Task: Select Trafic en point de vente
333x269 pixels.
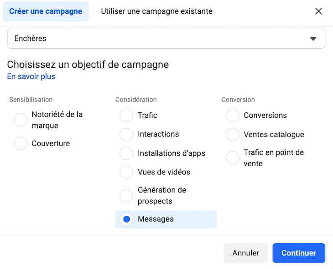Action: pyautogui.click(x=233, y=158)
